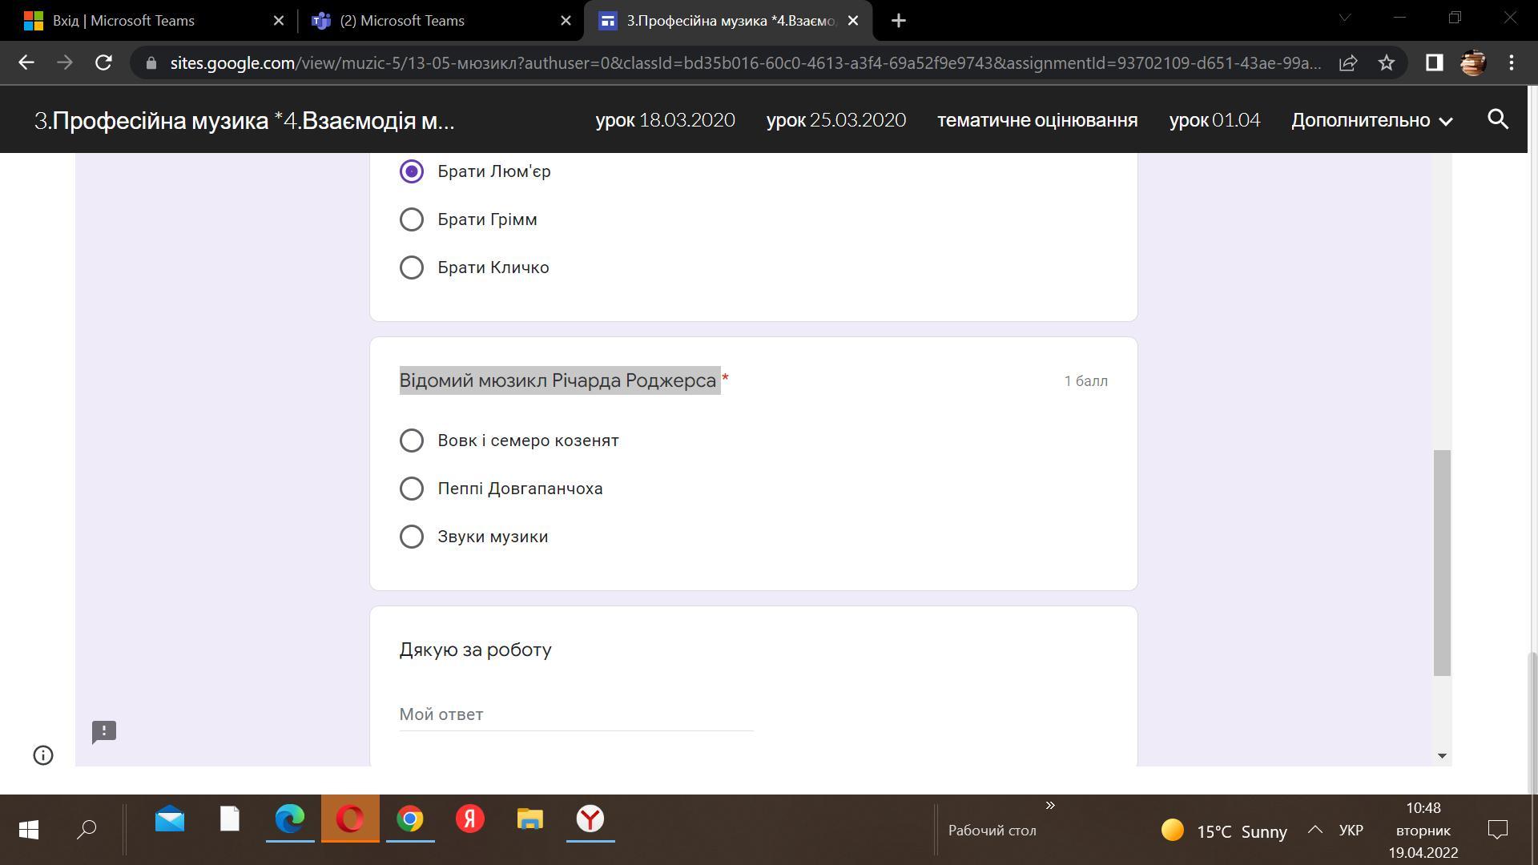1538x865 pixels.
Task: Open the урок 25.03.2020 link
Action: pos(835,120)
